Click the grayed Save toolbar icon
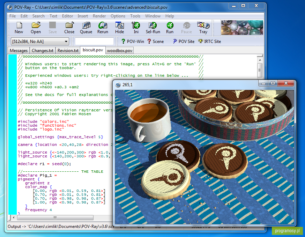 tap(52, 28)
